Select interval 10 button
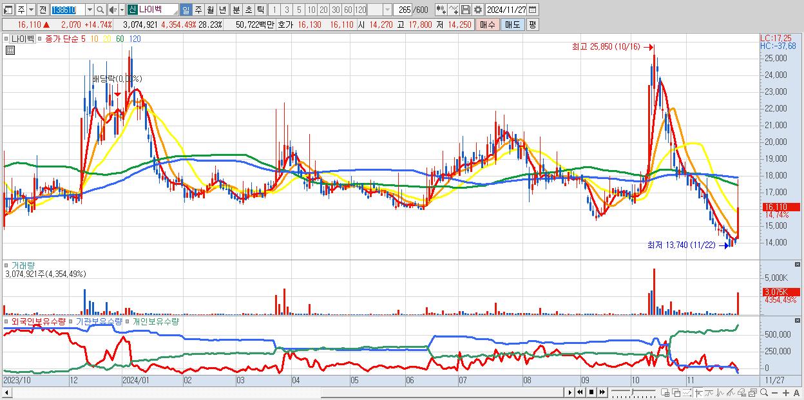Viewport: 804px width, 400px height. [311, 10]
